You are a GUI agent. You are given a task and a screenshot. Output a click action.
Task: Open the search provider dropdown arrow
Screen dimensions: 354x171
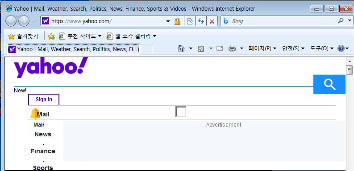350,21
